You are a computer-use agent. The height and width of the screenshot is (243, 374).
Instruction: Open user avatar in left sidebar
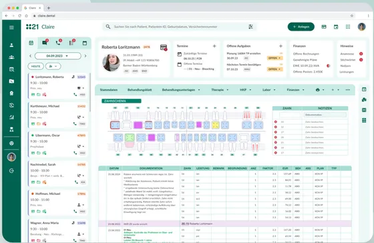11,157
